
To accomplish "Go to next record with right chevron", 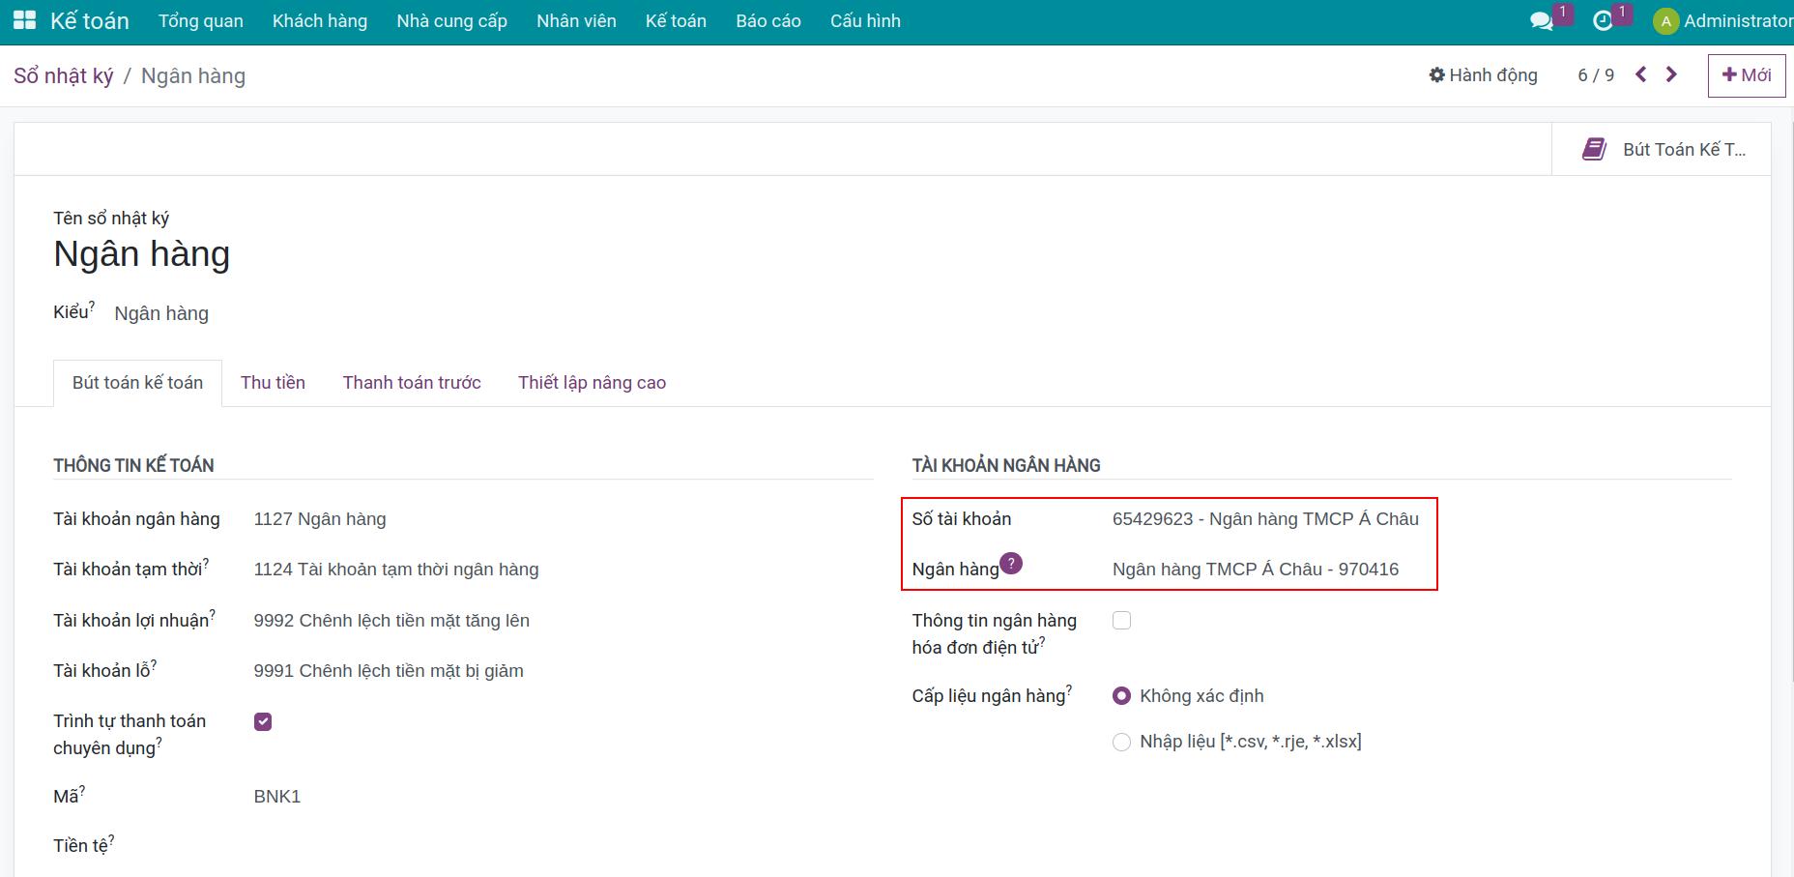I will point(1671,74).
